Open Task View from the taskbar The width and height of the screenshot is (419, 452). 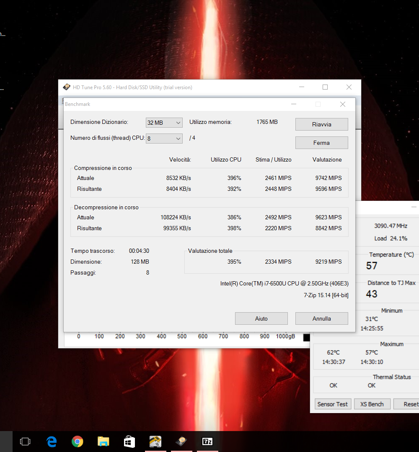(x=25, y=442)
